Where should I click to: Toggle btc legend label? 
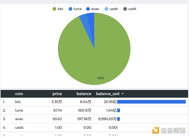(60, 9)
